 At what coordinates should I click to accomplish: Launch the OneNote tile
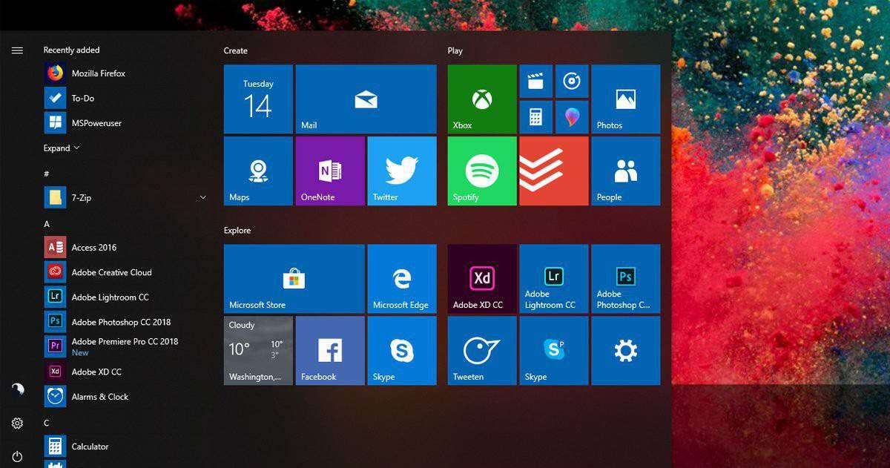pos(330,171)
